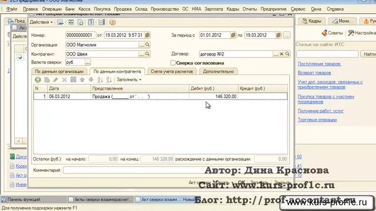Screen dimensions: 376x211
Task: Click ellipsis selector for Контрагент field
Action: pyautogui.click(x=142, y=54)
